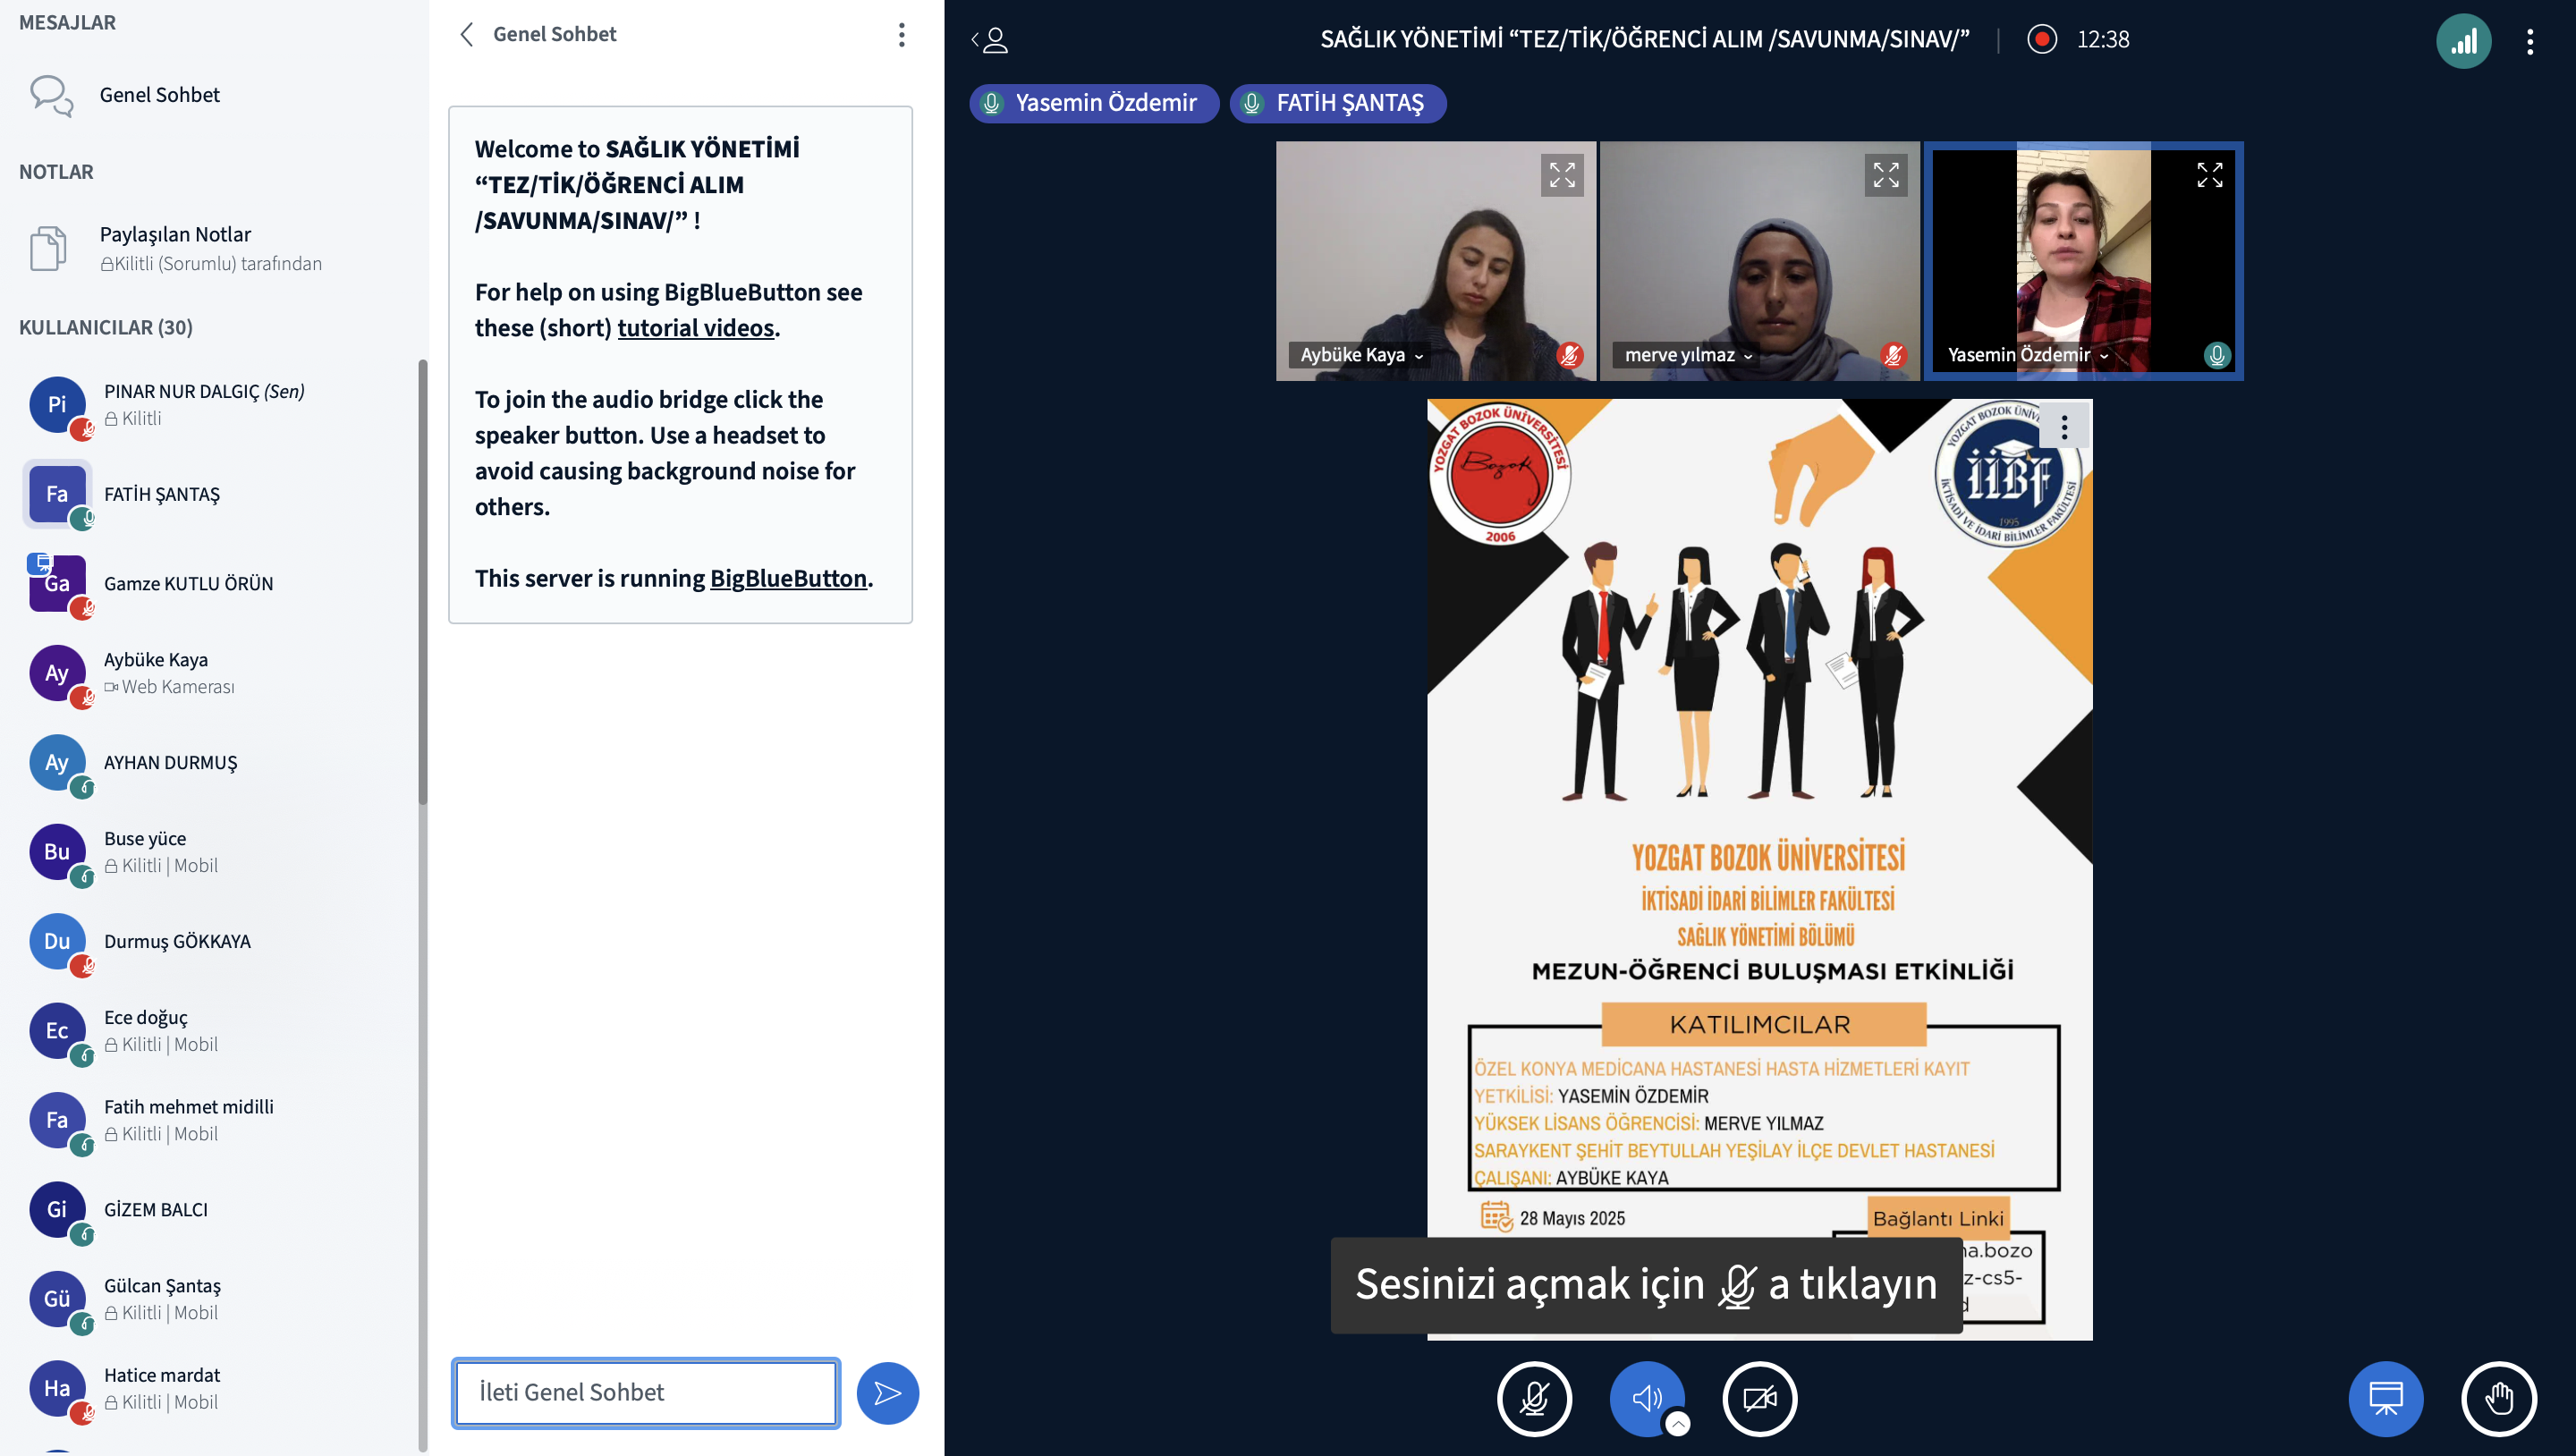Unmute your microphone
Image resolution: width=2576 pixels, height=1456 pixels.
(x=1534, y=1398)
